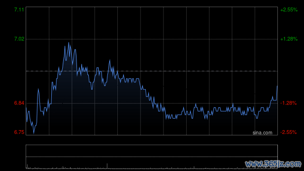
Task: Click the +2.55% percentage label
Action: click(289, 9)
